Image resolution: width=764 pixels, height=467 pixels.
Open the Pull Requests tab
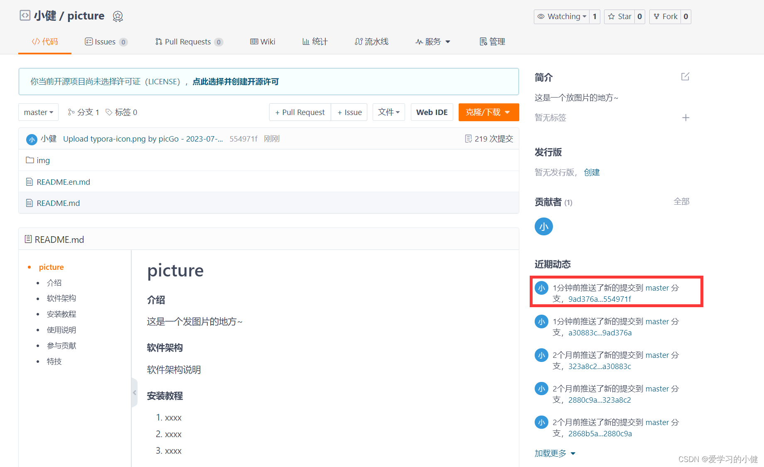tap(189, 42)
